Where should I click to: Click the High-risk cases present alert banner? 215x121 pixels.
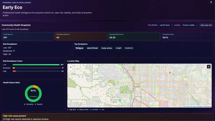pyautogui.click(x=108, y=117)
